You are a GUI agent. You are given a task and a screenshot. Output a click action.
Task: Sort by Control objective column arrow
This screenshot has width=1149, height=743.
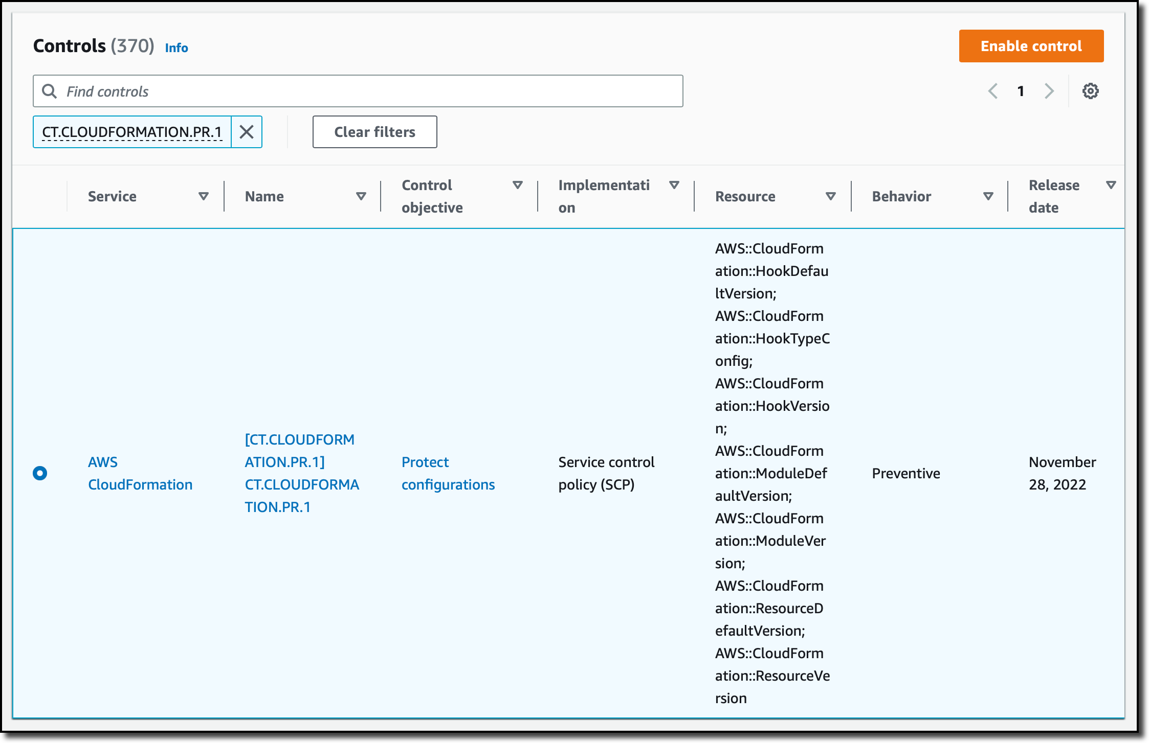(x=518, y=185)
